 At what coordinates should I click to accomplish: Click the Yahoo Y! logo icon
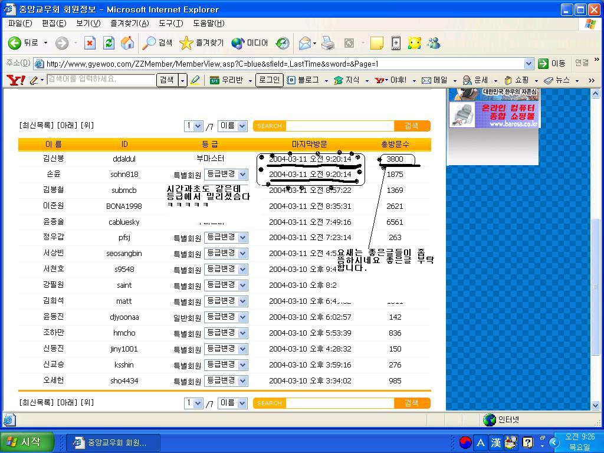(15, 80)
